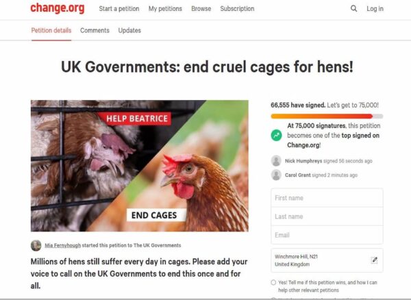Click the hen petition image
411x300 pixels.
tap(140, 166)
